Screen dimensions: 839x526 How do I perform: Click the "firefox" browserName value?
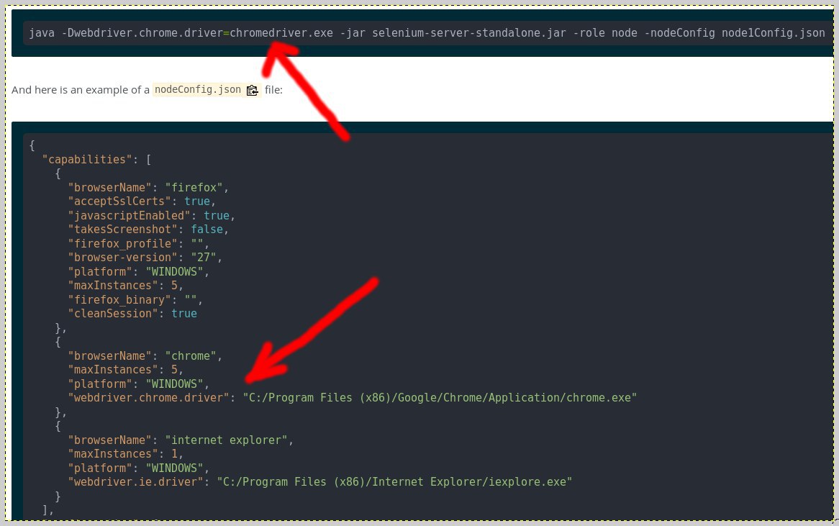pos(194,188)
